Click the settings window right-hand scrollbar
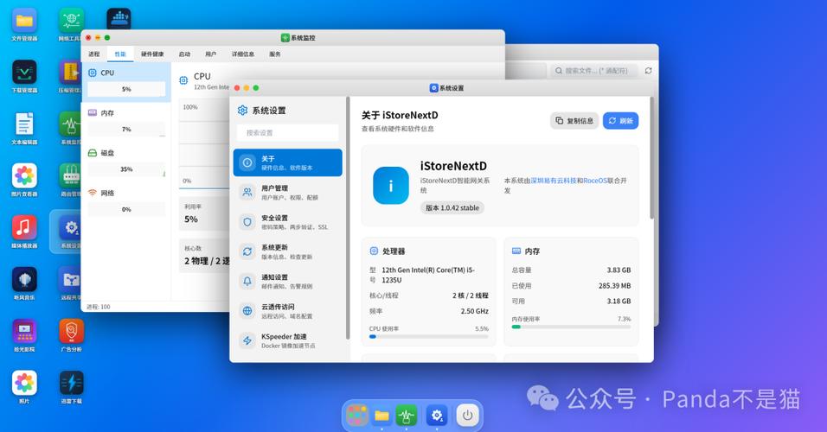The width and height of the screenshot is (827, 432). [652, 158]
